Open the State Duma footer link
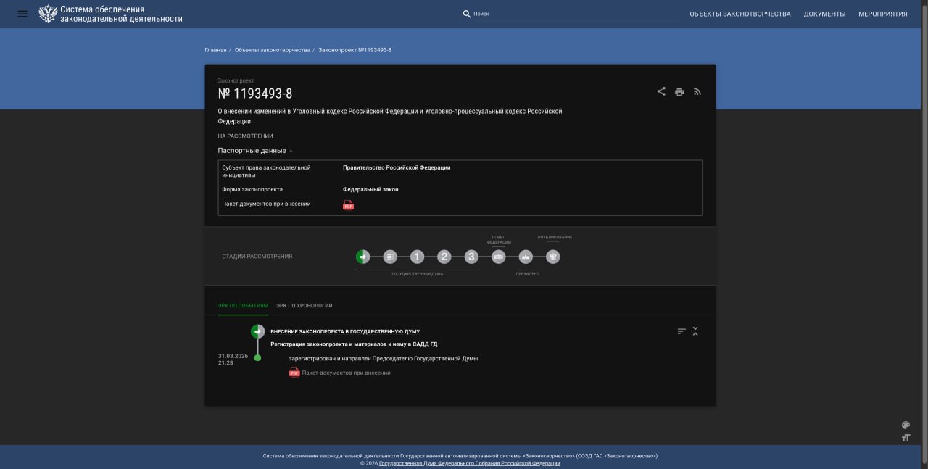The width and height of the screenshot is (928, 469). pyautogui.click(x=469, y=463)
